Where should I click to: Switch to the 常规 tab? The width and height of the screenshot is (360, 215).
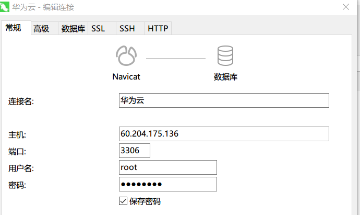(16, 28)
